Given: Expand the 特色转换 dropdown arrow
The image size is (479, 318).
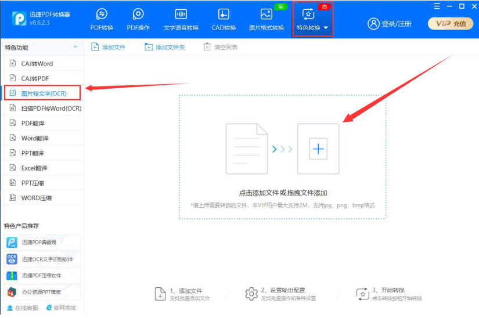Looking at the screenshot, I should (326, 28).
